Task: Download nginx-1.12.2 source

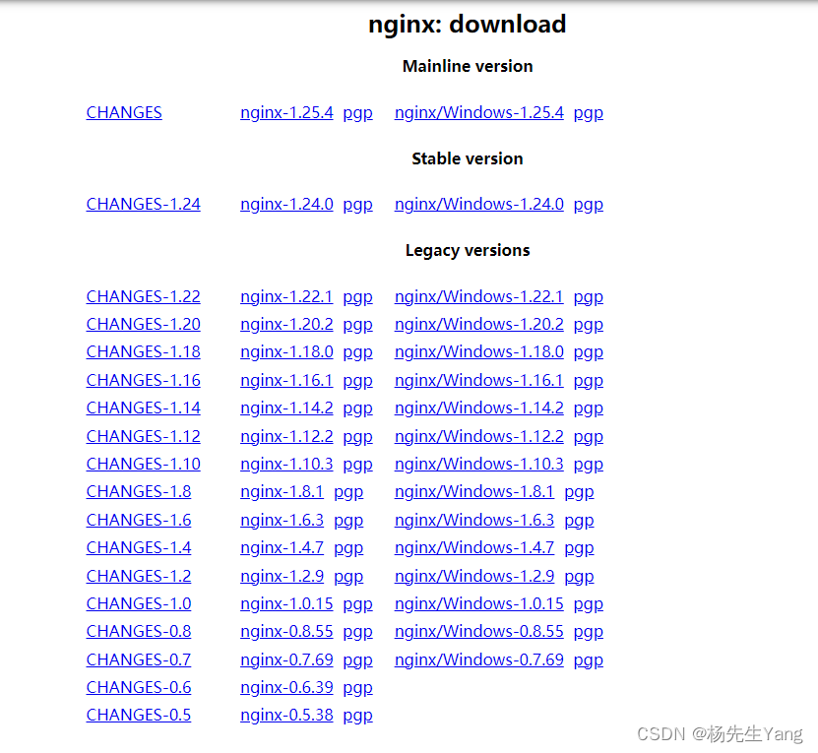Action: [x=286, y=437]
